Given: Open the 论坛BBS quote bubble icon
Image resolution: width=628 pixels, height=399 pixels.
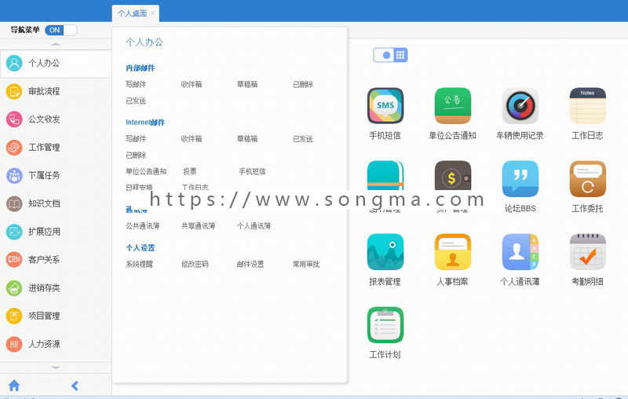Looking at the screenshot, I should (520, 178).
